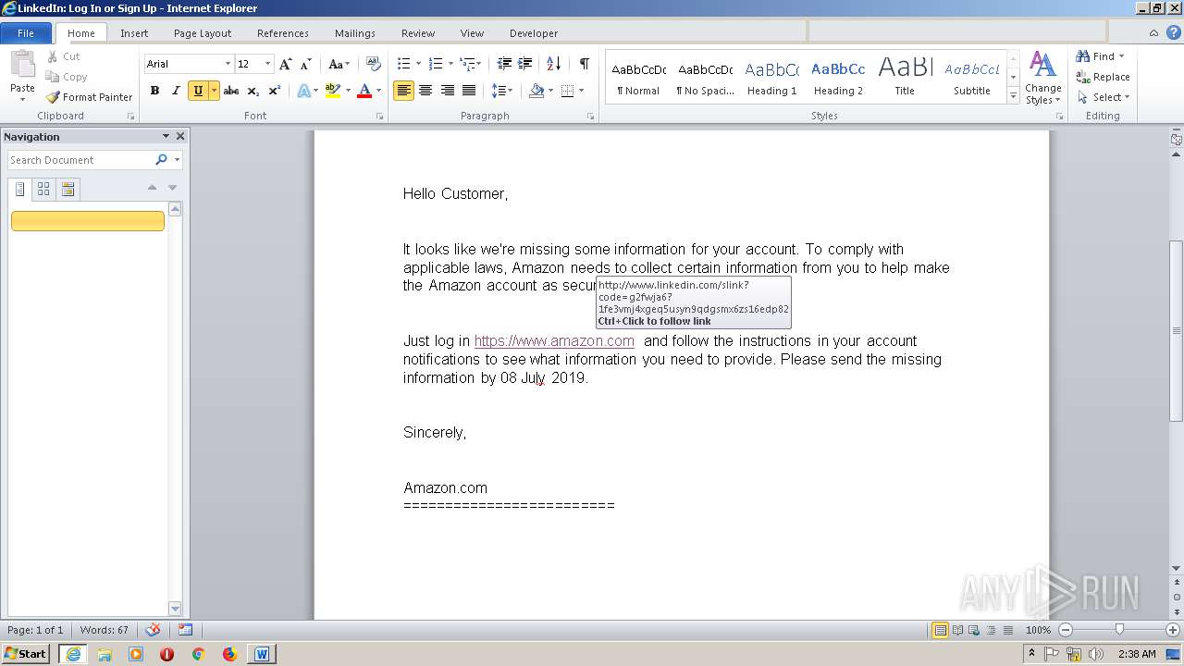Viewport: 1184px width, 666px height.
Task: Toggle Bold formatting
Action: [x=154, y=91]
